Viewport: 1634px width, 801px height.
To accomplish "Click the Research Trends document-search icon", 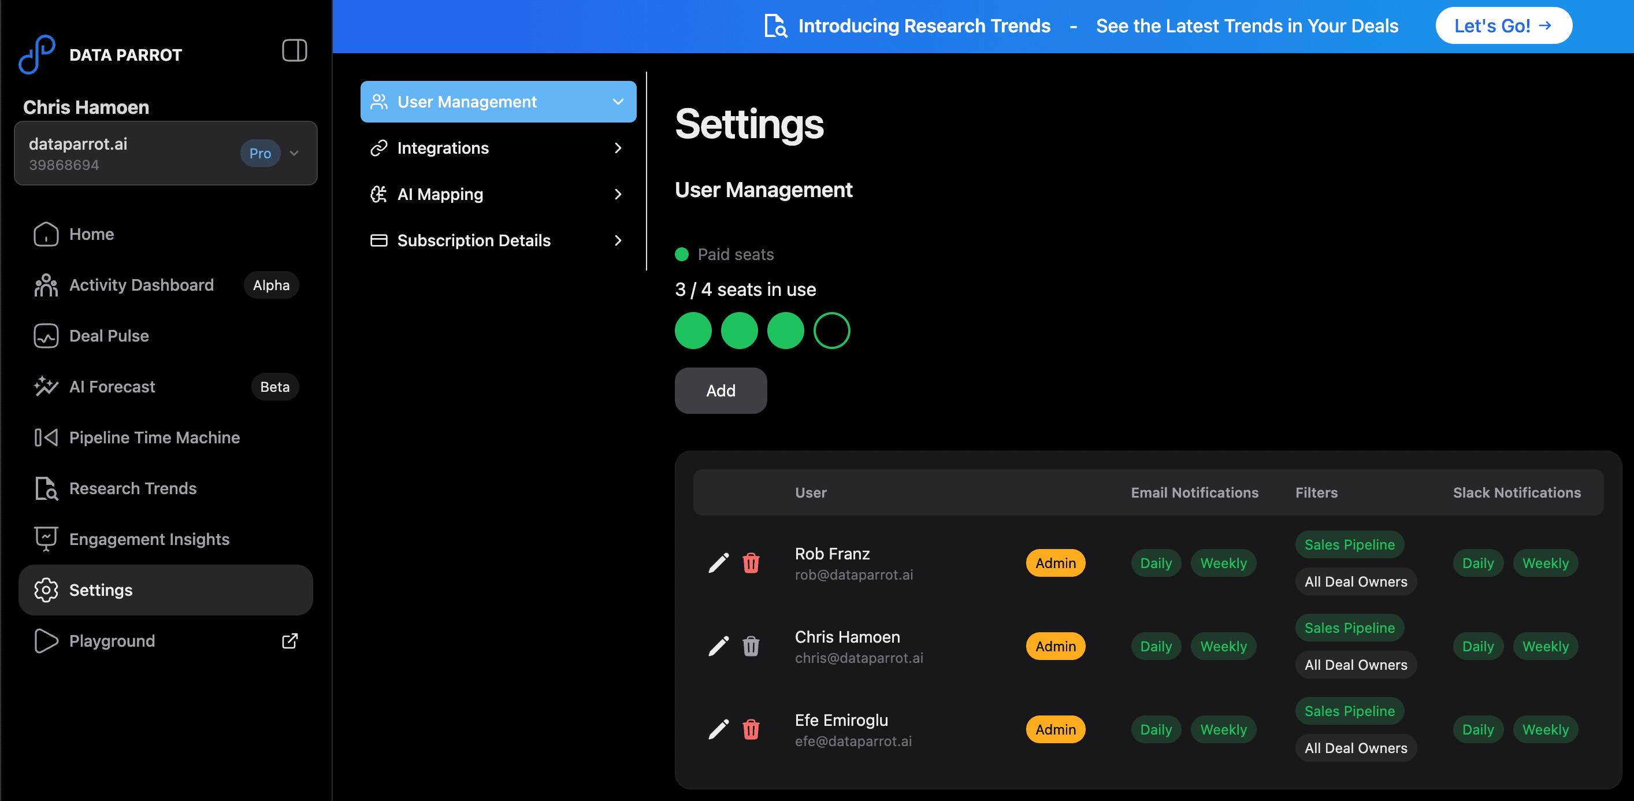I will click(x=46, y=488).
